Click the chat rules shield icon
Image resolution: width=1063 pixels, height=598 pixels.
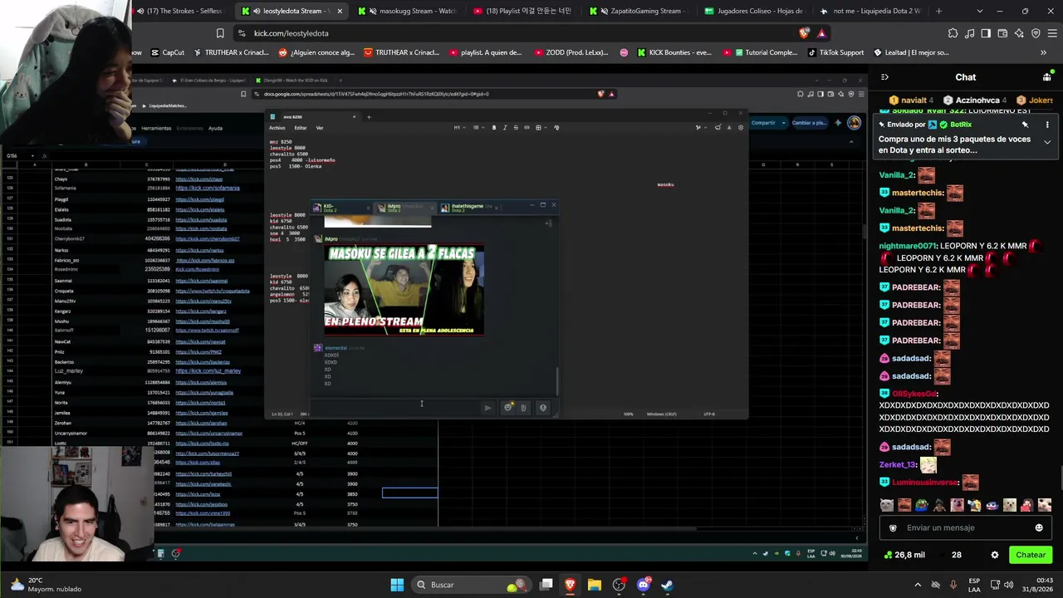tap(893, 527)
